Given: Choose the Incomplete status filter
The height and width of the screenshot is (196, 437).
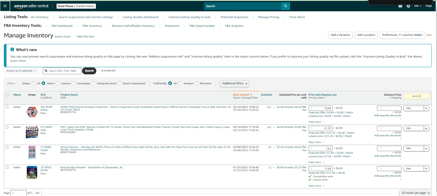Looking at the screenshot, I should click(x=73, y=83).
